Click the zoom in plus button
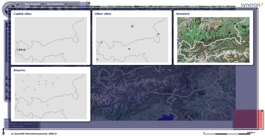Screen dimensions: 265x136 coord(18,4)
